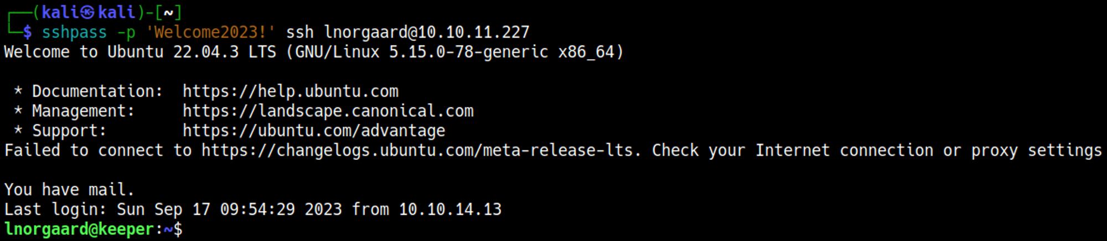Click the help.ubuntu.com documentation link
1107x241 pixels.
point(290,91)
